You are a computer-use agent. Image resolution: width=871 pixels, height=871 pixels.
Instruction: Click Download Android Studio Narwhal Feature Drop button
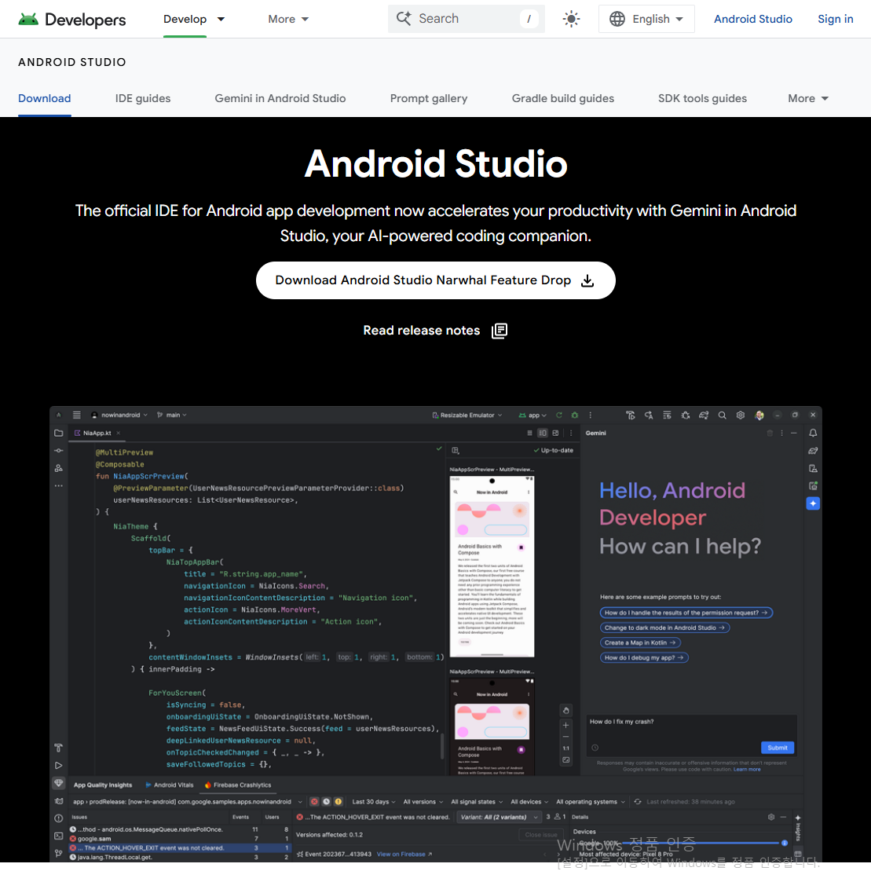coord(435,280)
